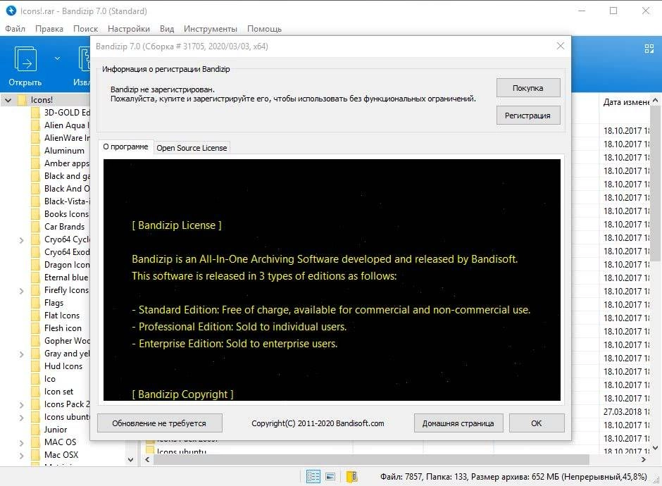Viewport: 662px width, 486px height.
Task: Select the Icon set folder
Action: point(58,392)
